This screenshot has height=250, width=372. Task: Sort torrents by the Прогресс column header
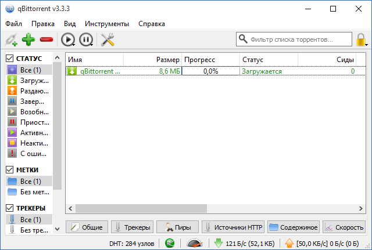point(210,60)
